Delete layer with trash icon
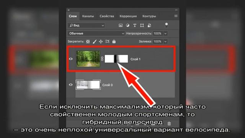The width and height of the screenshot is (245, 138). (169, 123)
